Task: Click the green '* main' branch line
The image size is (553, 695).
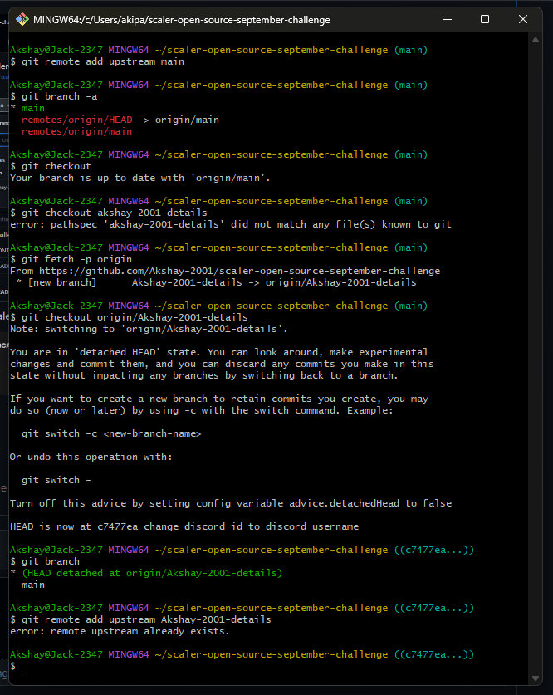Action: [x=27, y=108]
